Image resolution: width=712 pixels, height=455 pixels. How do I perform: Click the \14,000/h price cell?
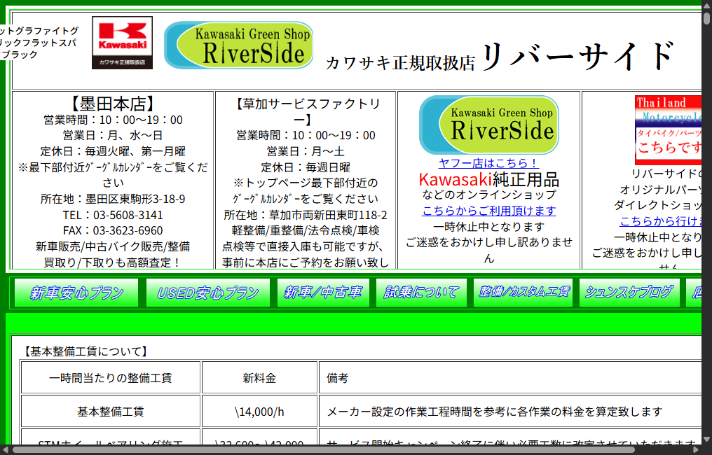[259, 412]
